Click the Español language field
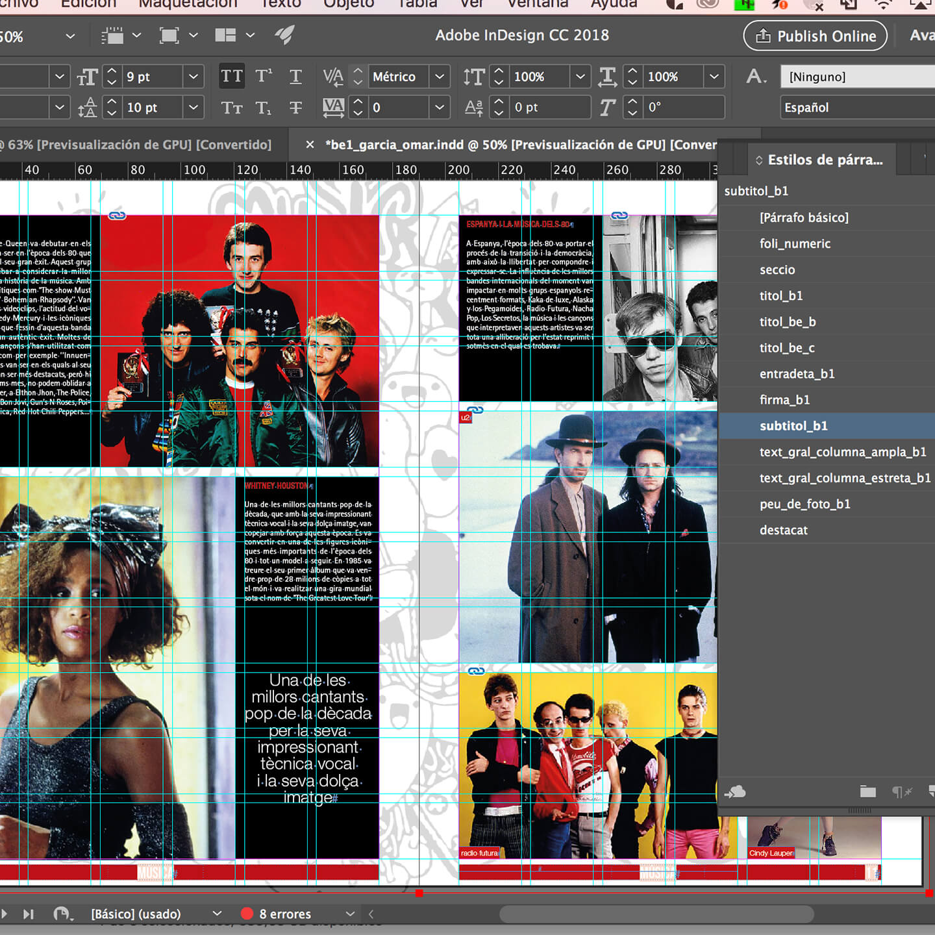The image size is (935, 935). pos(858,107)
